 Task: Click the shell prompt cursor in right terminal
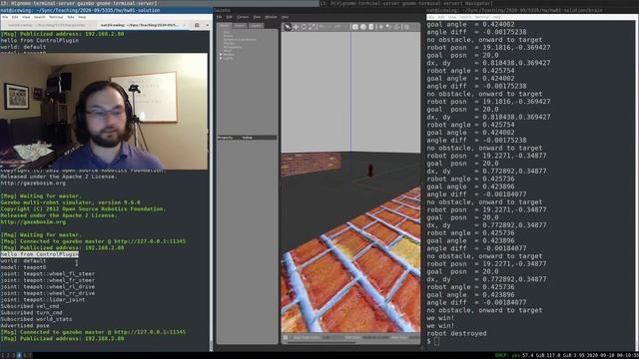click(x=436, y=341)
